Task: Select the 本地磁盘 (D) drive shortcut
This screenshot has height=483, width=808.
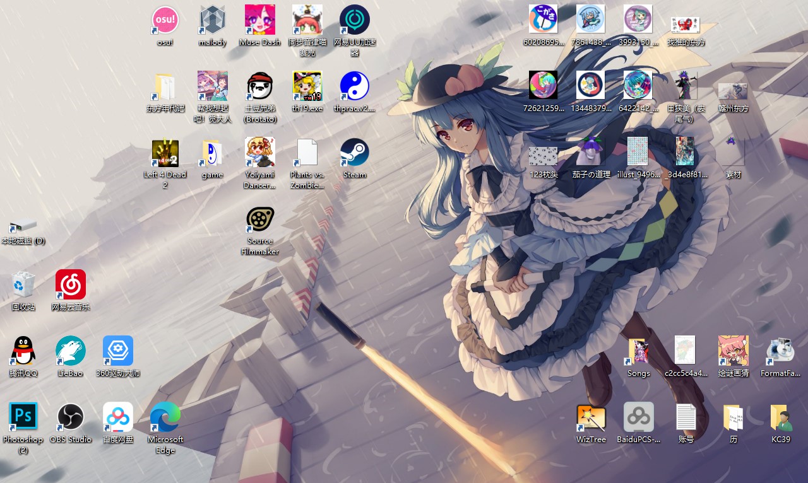Action: [23, 225]
